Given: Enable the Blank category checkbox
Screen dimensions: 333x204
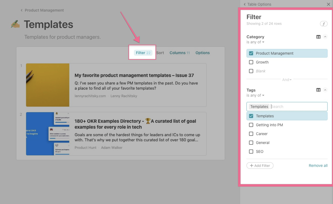Looking at the screenshot, I should [251, 71].
